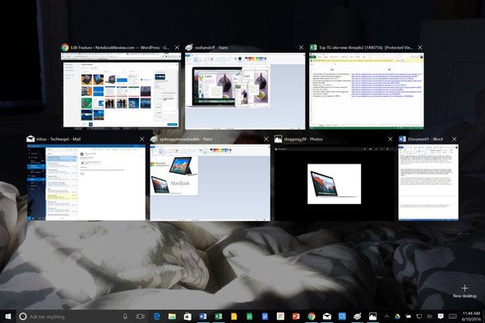485x323 pixels.
Task: Close the Document1 Word window
Action: [455, 139]
